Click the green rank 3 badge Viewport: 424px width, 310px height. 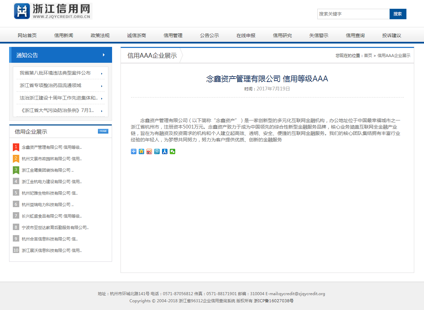pos(16,170)
